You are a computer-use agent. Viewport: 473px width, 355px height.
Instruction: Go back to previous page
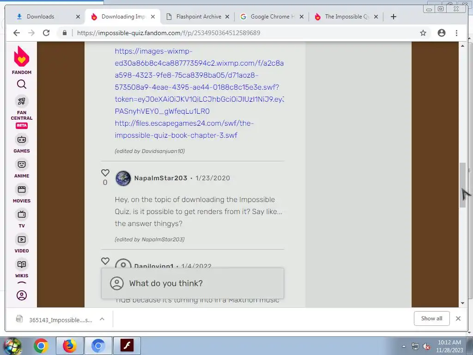pyautogui.click(x=17, y=33)
